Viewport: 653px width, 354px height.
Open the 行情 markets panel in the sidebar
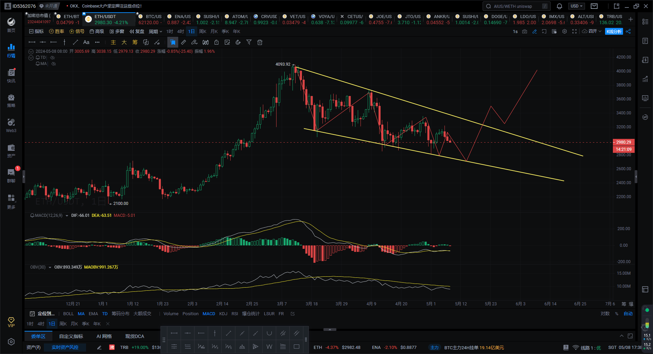point(11,50)
